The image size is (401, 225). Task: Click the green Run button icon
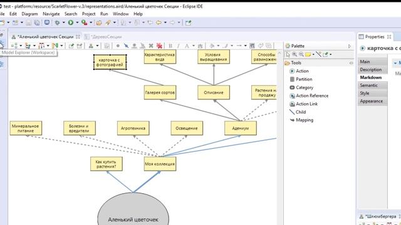coord(71,22)
